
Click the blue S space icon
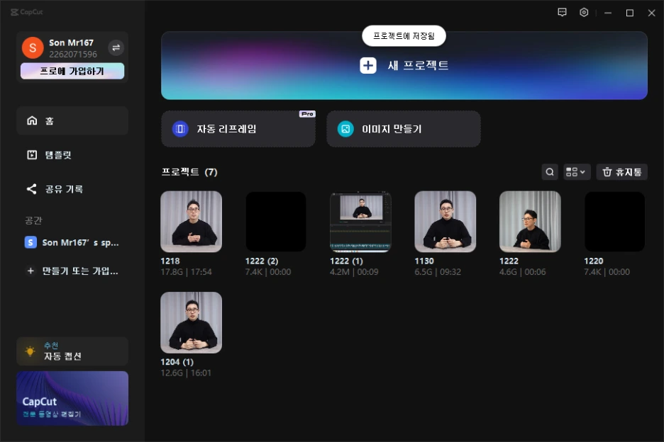point(31,242)
